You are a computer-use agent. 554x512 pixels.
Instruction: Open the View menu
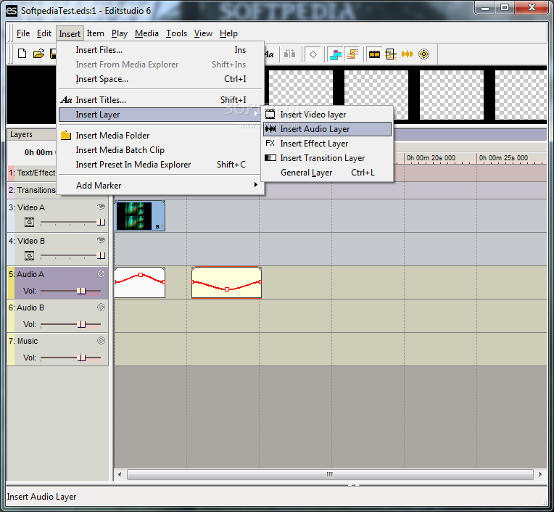[203, 33]
